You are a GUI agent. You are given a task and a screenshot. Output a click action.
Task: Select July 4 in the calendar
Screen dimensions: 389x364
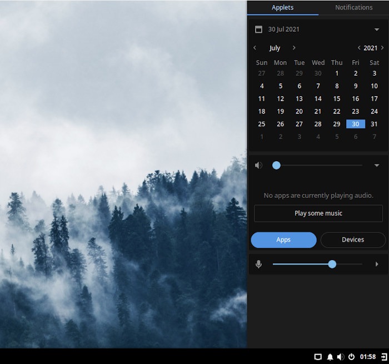(x=262, y=86)
